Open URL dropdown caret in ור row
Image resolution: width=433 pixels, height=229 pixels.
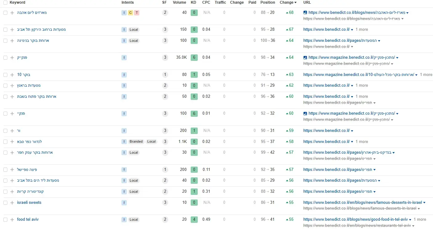pyautogui.click(x=352, y=131)
